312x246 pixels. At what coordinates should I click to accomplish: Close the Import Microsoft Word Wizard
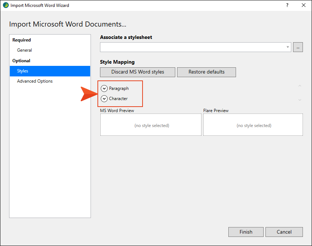pos(303,5)
